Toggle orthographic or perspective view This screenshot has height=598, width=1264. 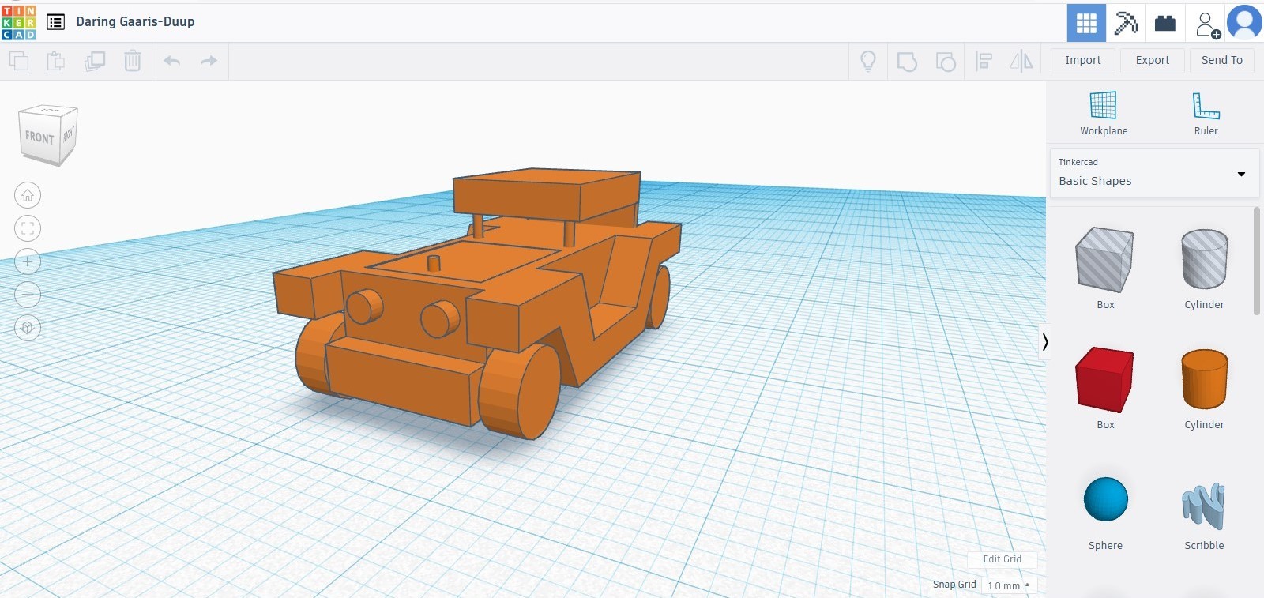(x=28, y=328)
